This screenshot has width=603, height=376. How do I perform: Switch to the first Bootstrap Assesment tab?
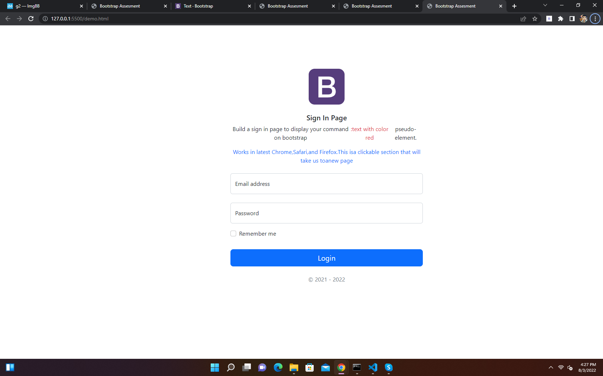(129, 6)
